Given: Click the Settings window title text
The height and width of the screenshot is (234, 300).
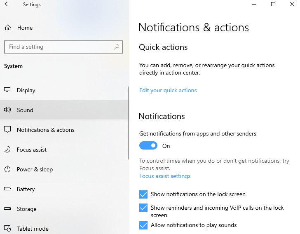Looking at the screenshot, I should tap(32, 5).
